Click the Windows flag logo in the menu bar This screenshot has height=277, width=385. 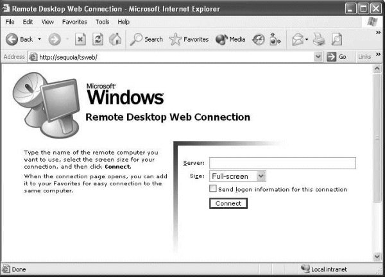pyautogui.click(x=372, y=22)
